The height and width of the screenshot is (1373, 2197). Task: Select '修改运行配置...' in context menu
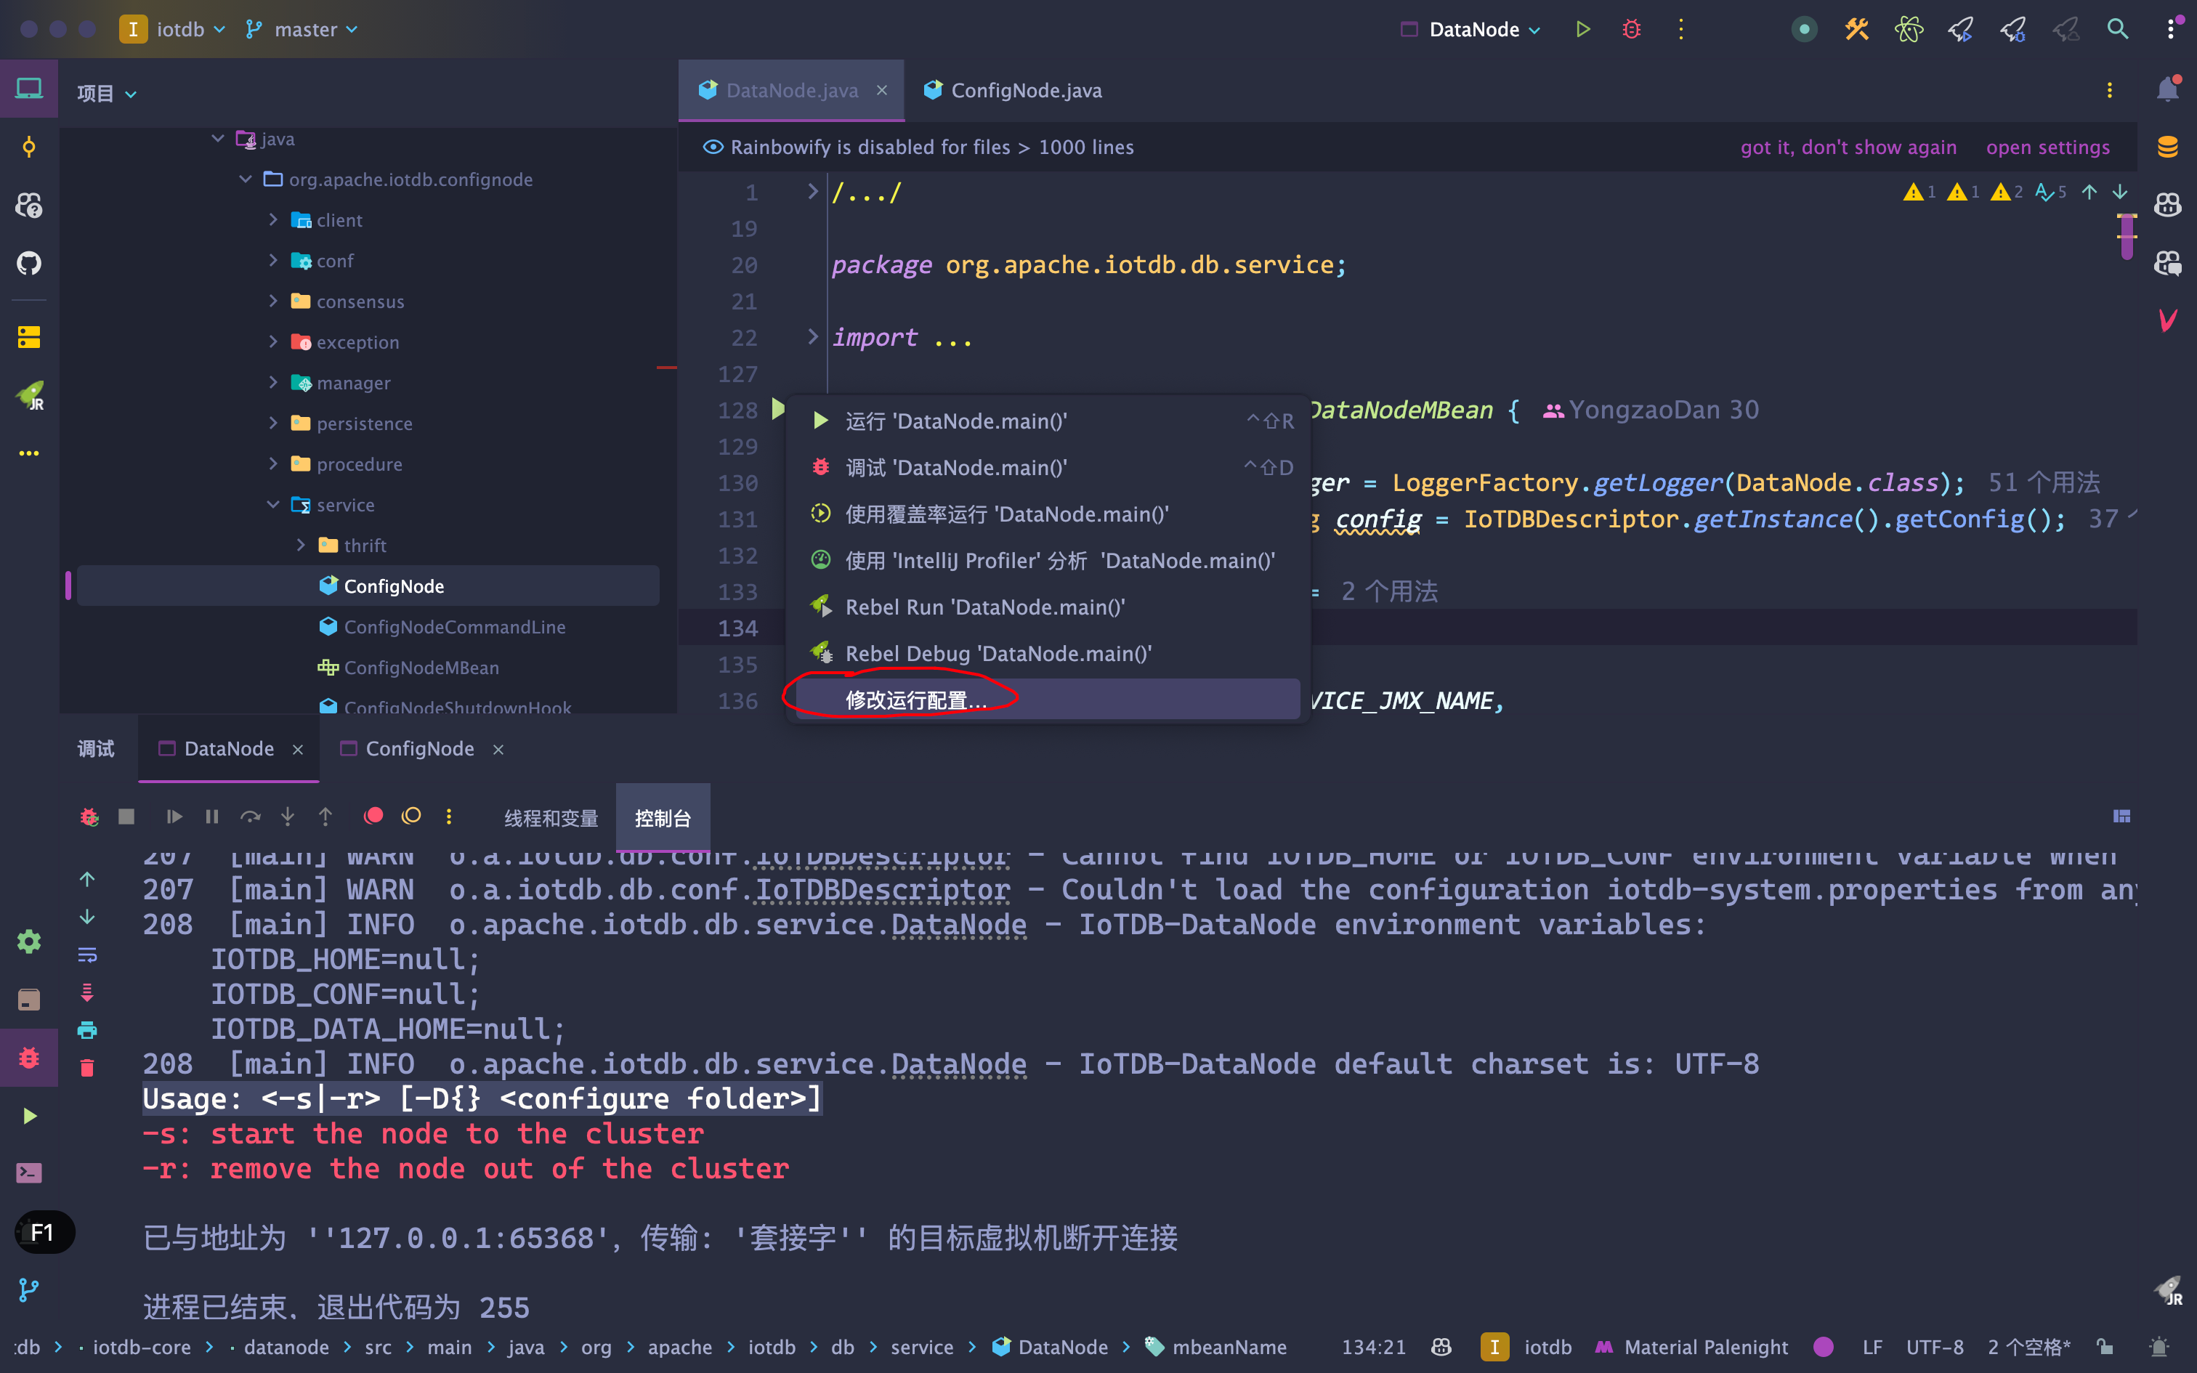pyautogui.click(x=915, y=699)
